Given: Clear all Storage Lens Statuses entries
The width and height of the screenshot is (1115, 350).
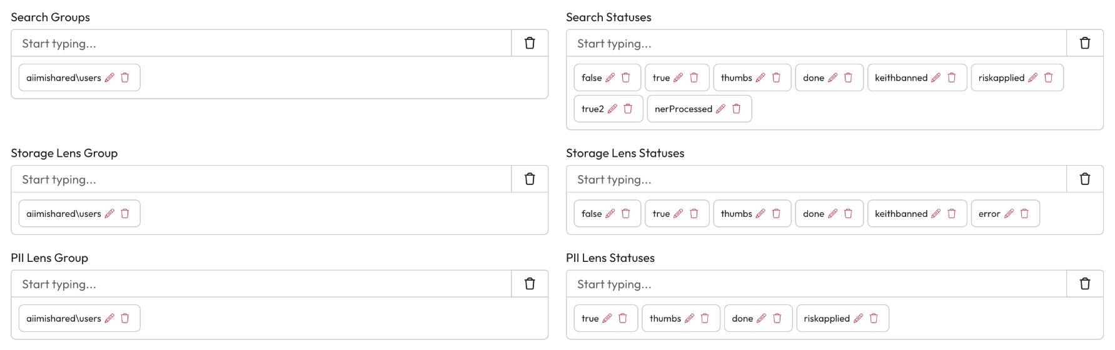Looking at the screenshot, I should 1085,179.
